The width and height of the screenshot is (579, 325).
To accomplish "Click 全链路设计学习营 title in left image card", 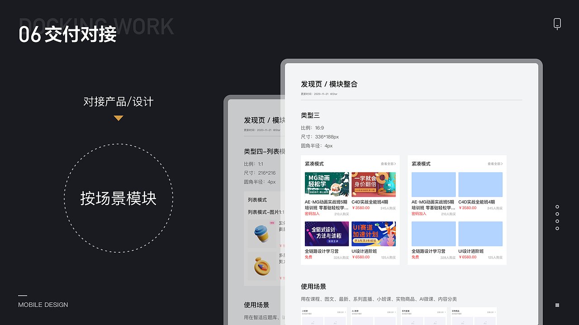I will pos(322,251).
